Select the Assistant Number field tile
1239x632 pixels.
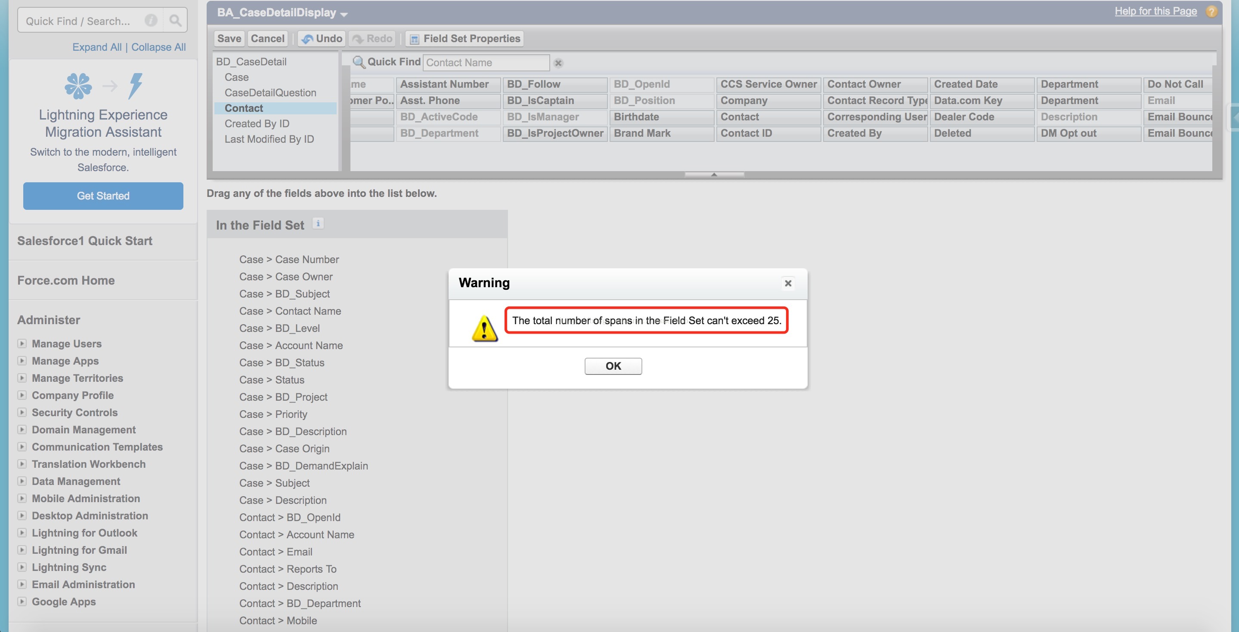tap(448, 85)
